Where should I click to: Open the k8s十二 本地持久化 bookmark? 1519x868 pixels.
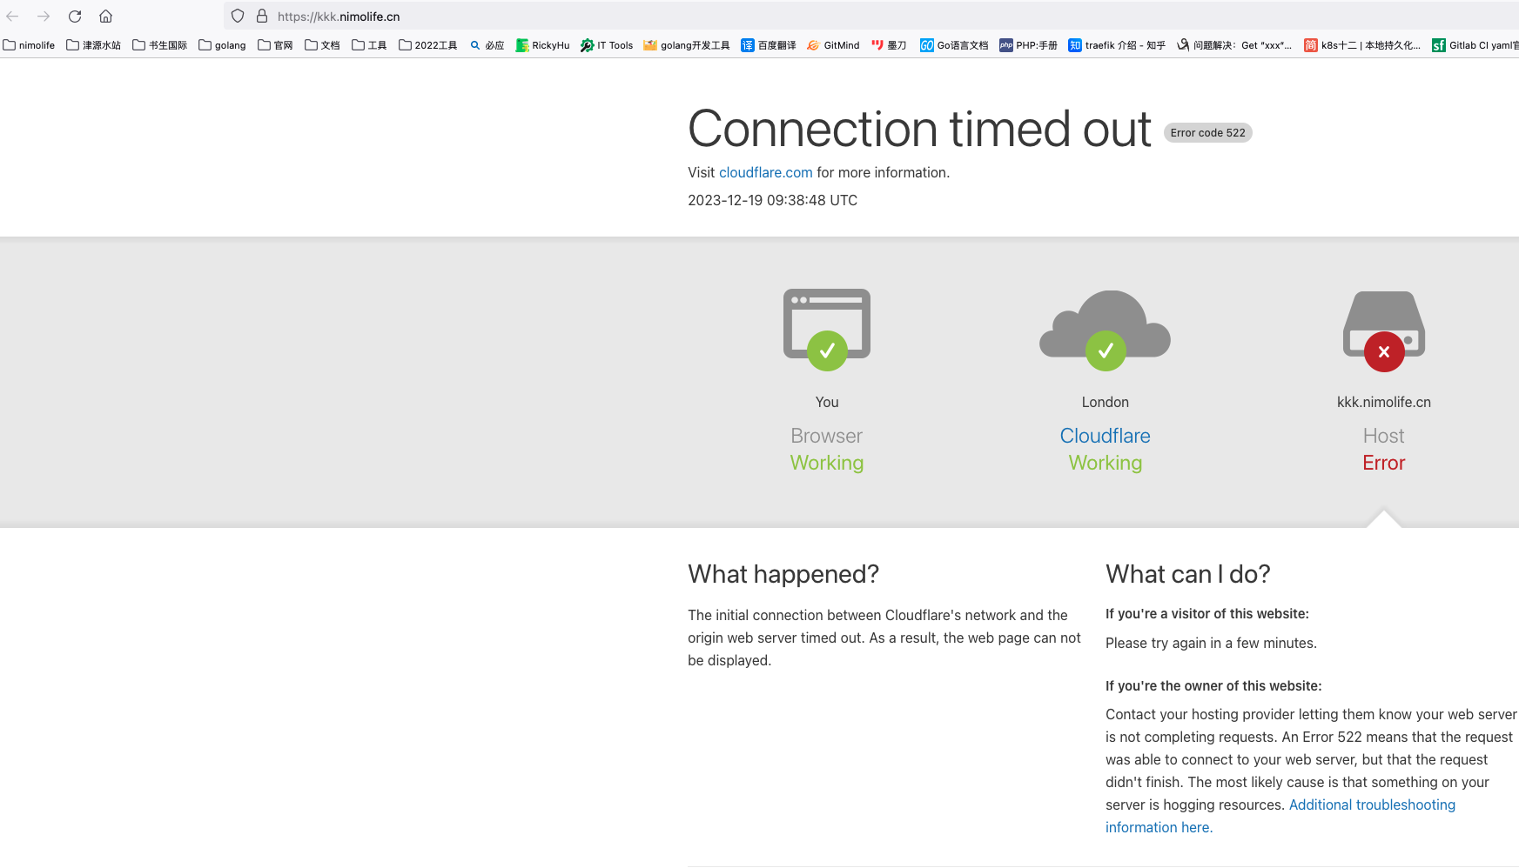pyautogui.click(x=1362, y=45)
